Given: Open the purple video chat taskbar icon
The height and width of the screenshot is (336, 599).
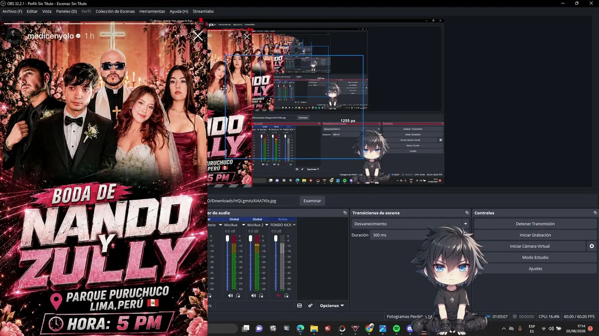Looking at the screenshot, I should coord(259,329).
